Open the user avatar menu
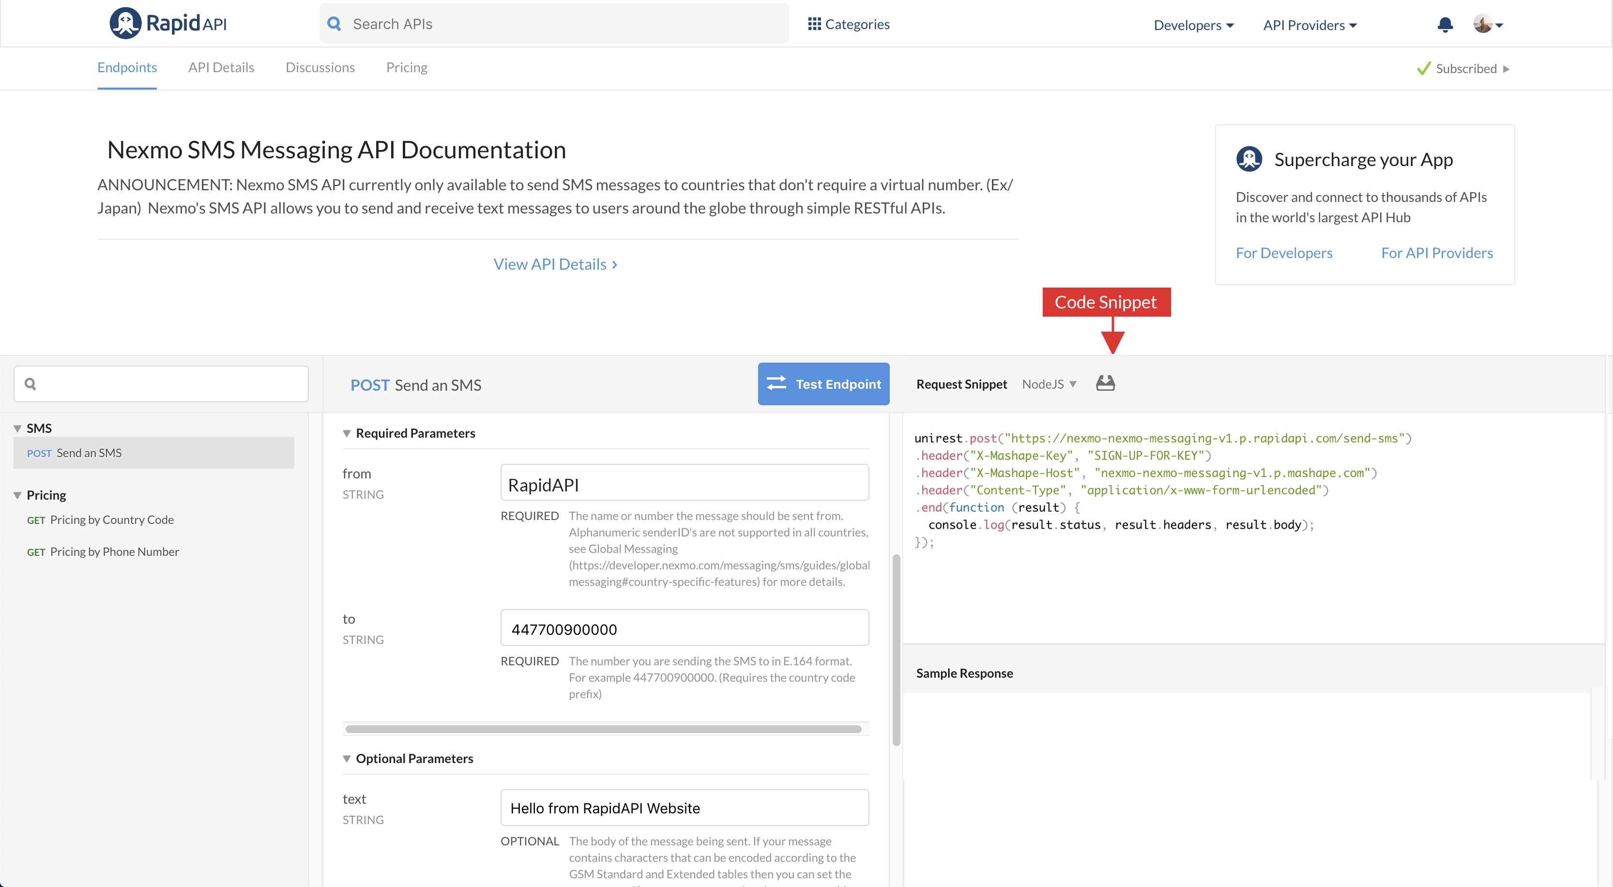 pos(1489,24)
